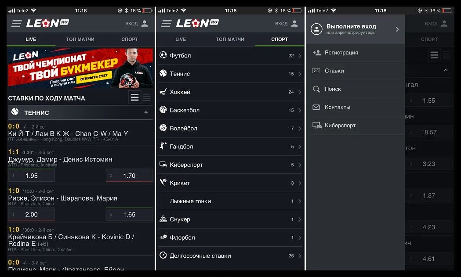Tap the envelope icon next to Контакты

(x=316, y=107)
